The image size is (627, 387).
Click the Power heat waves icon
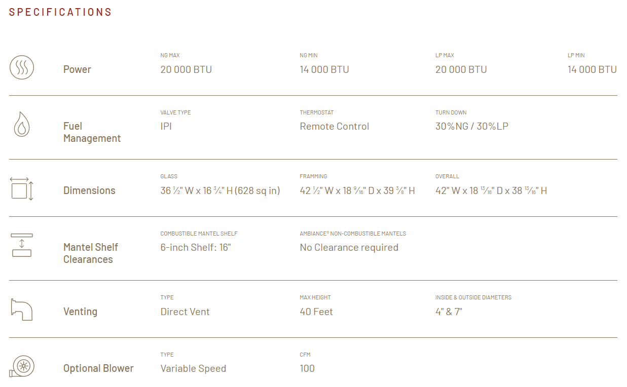coord(22,67)
